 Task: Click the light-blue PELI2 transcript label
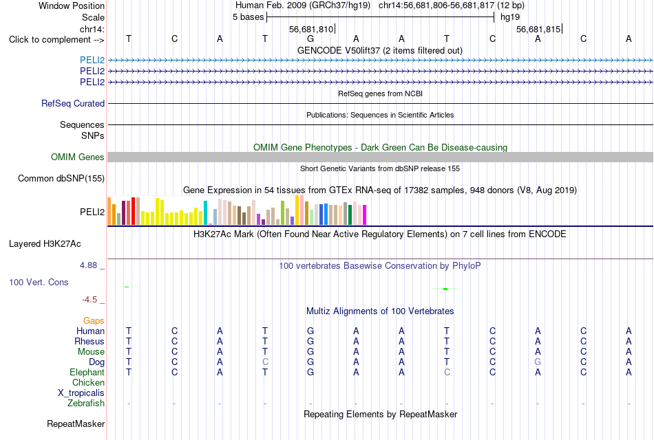tap(92, 60)
